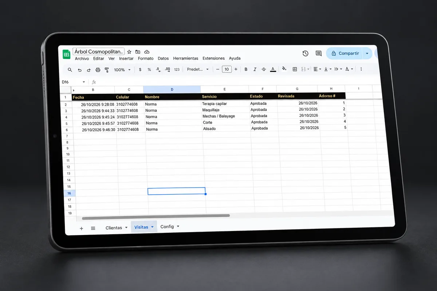437x291 pixels.
Task: Open the toolbar three-dot more menu
Action: click(x=361, y=69)
